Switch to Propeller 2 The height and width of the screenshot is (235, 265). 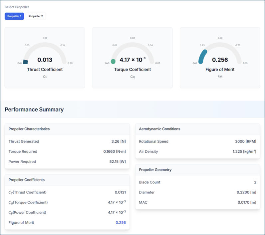[36, 16]
